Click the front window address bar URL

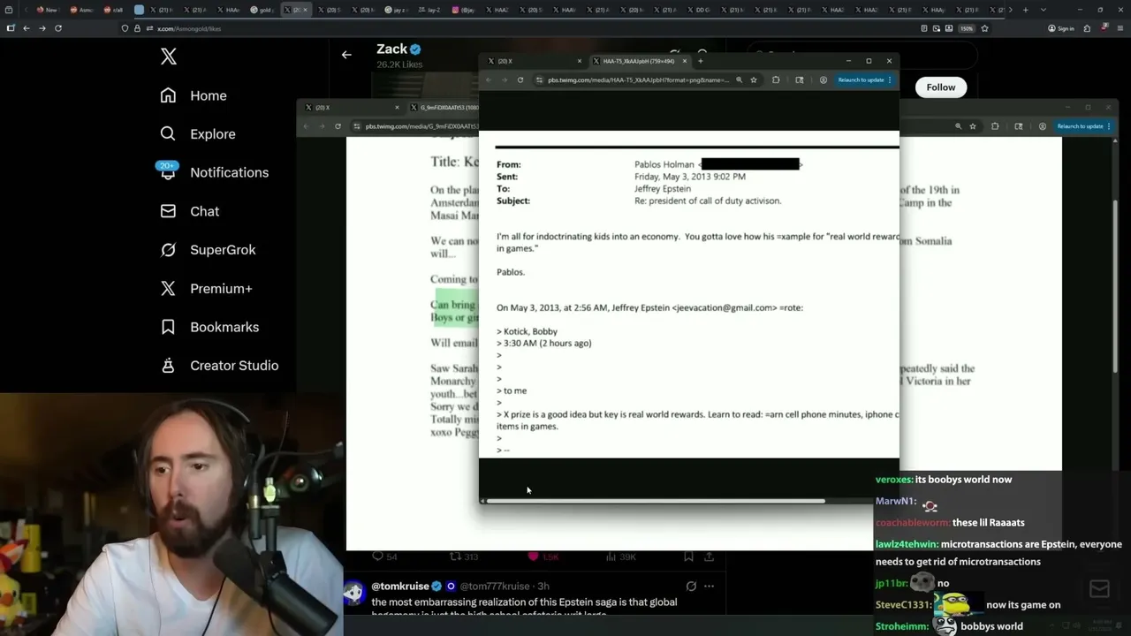tap(639, 79)
